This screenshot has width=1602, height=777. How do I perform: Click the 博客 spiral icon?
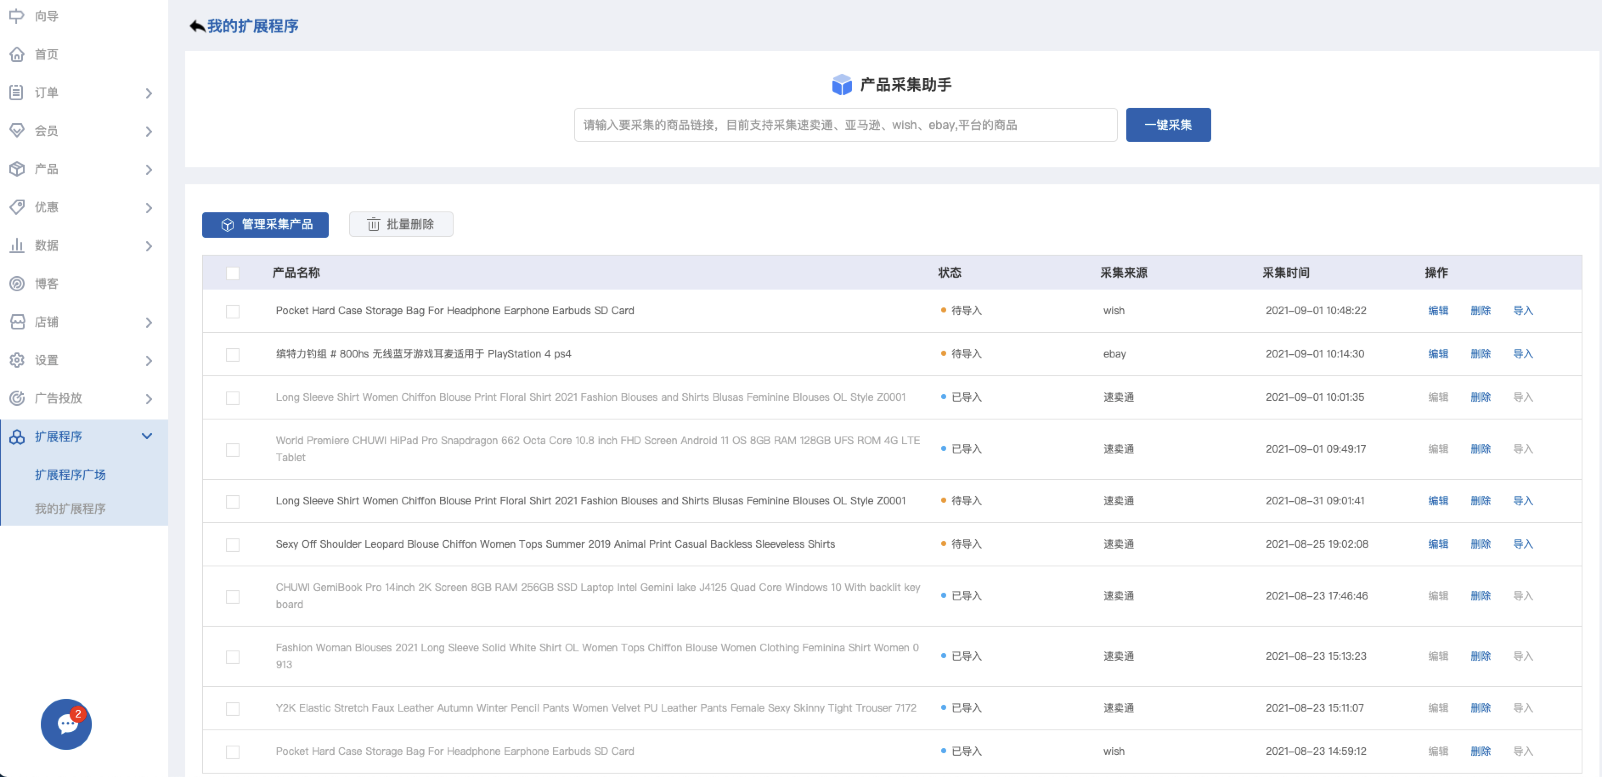[x=17, y=284]
